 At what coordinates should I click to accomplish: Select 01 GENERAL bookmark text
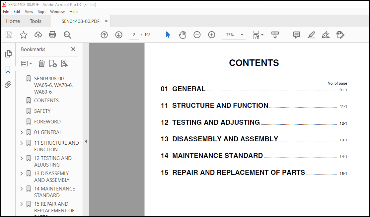48,132
